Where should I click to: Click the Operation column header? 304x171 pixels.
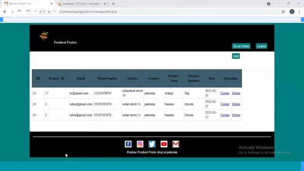click(230, 78)
